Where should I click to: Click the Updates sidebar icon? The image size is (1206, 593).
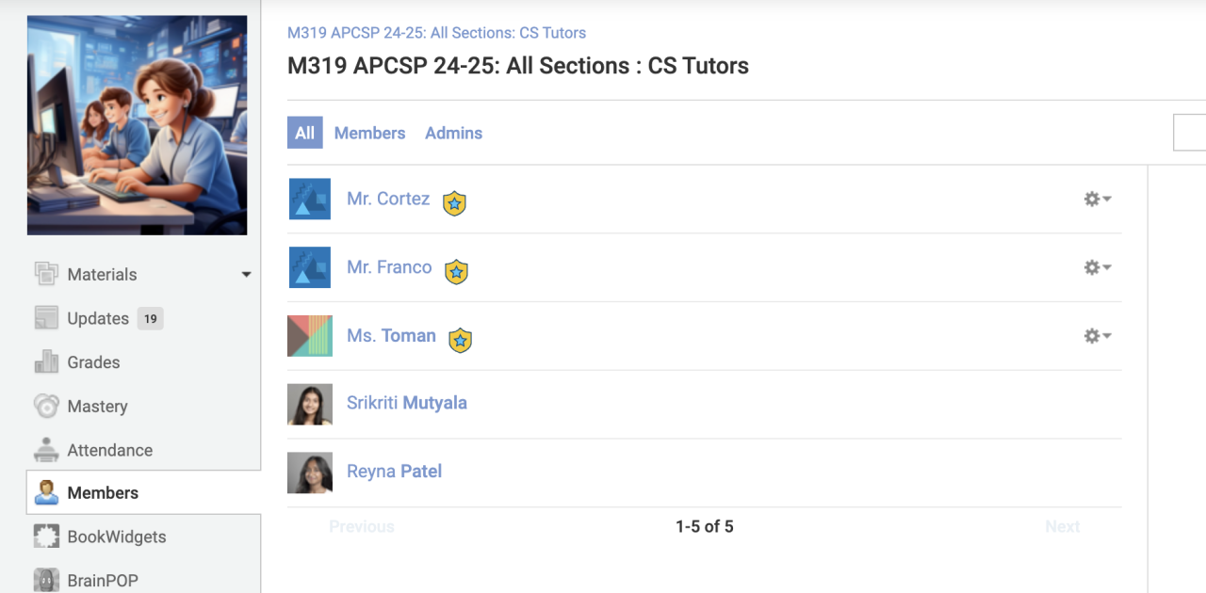click(46, 318)
